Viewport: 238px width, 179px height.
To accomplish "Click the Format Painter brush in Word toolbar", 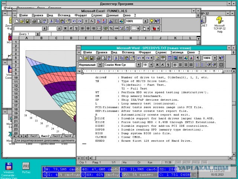I will (132, 58).
